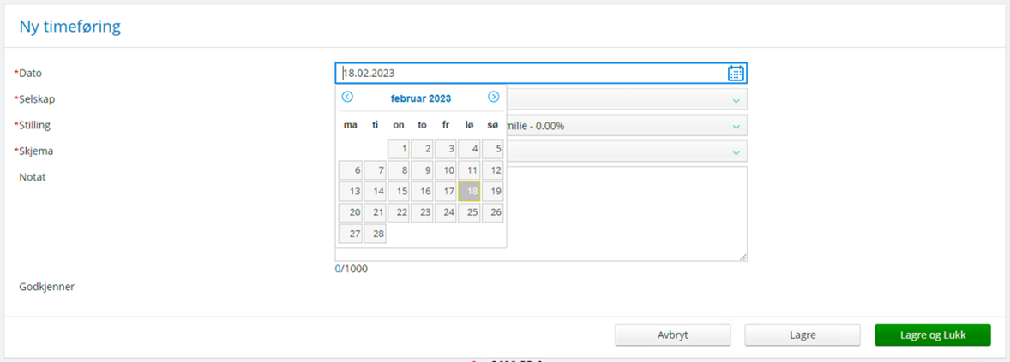Viewport: 1010px width, 362px height.
Task: Pick day 22 in the date picker
Action: [399, 212]
